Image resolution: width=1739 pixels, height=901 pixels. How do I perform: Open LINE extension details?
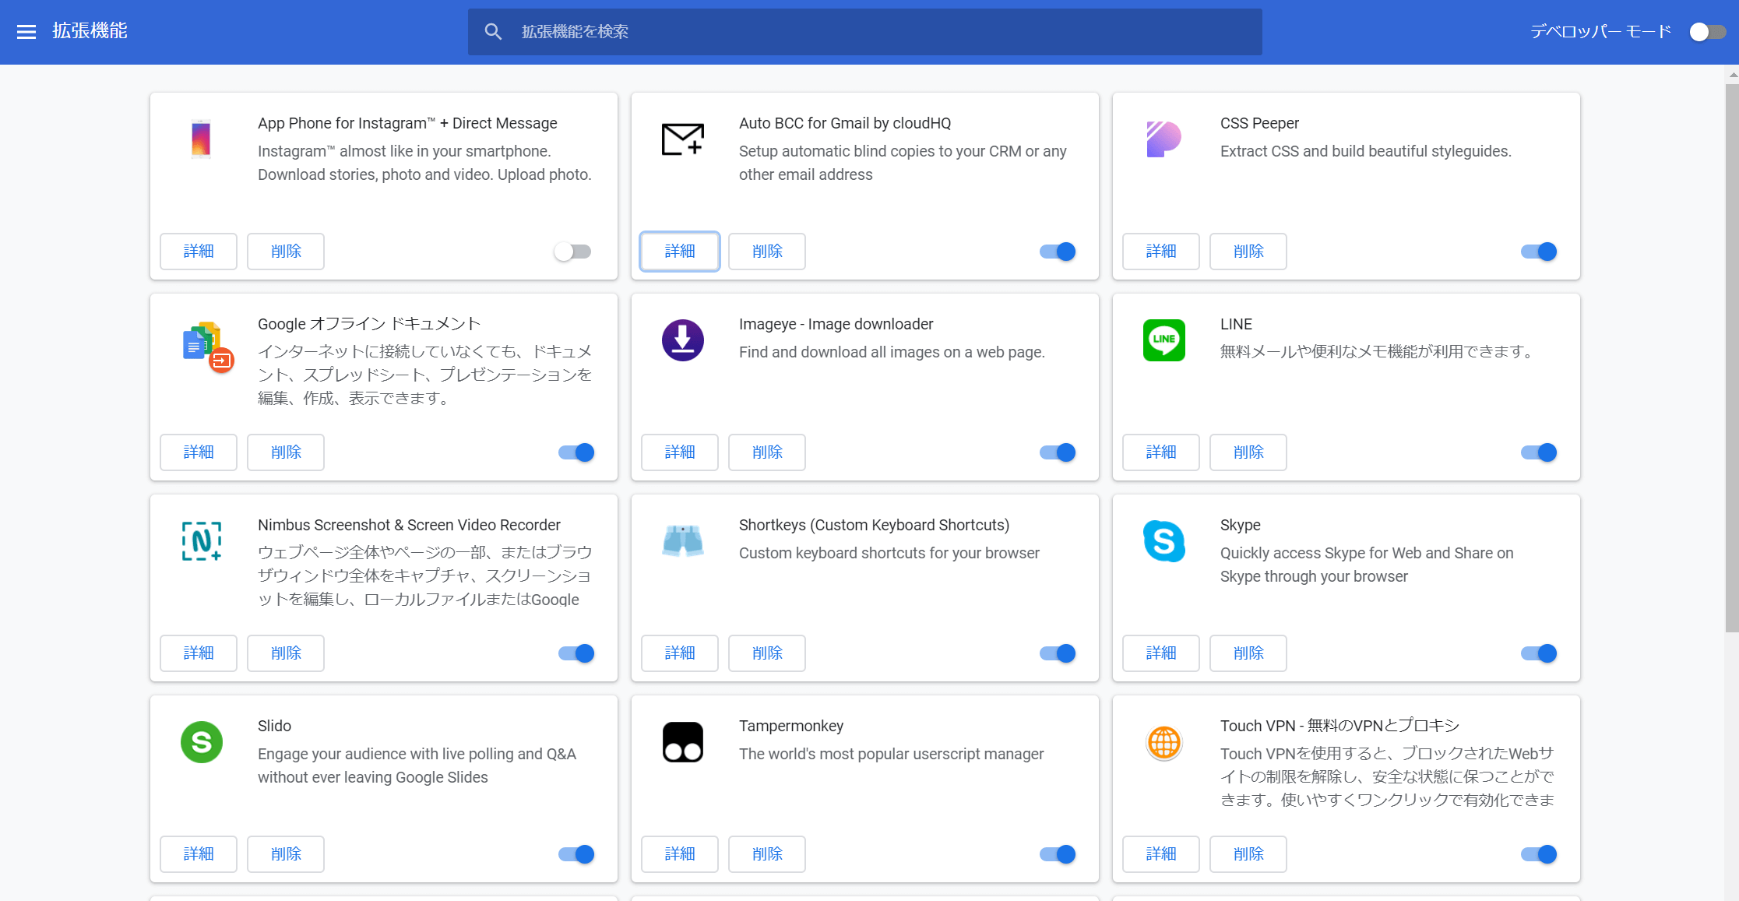1161,452
